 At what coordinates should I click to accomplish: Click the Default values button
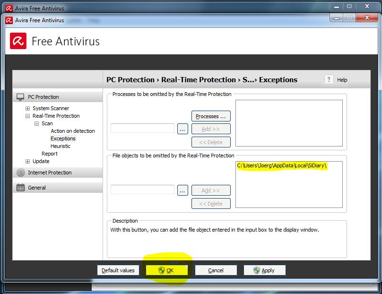118,270
